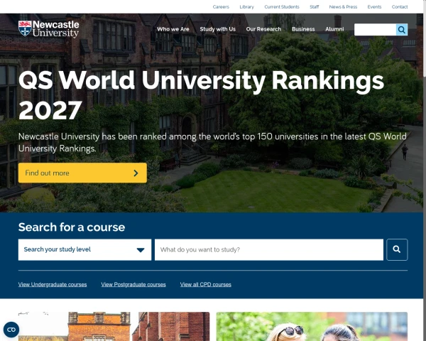Click the course search magnifier button

(397, 249)
